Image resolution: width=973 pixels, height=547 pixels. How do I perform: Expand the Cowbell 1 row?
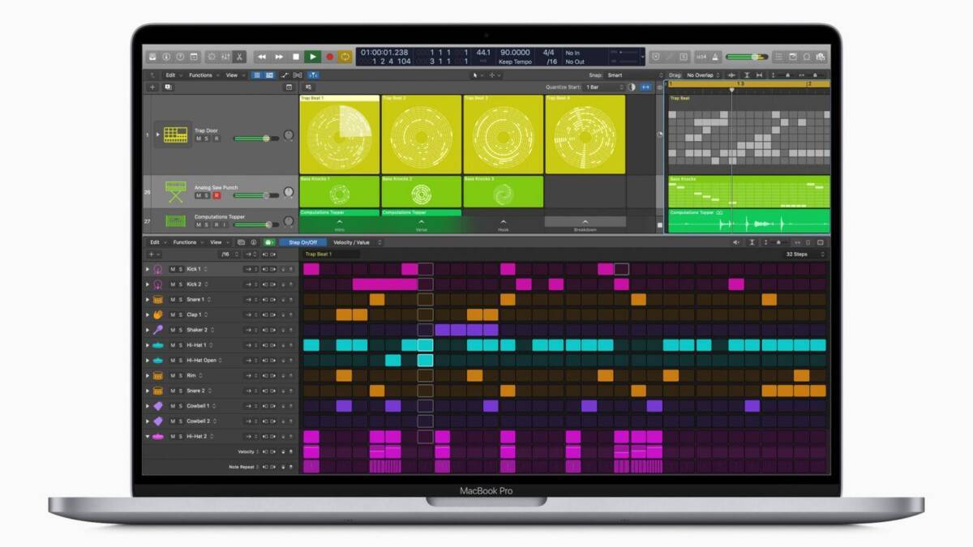[148, 406]
